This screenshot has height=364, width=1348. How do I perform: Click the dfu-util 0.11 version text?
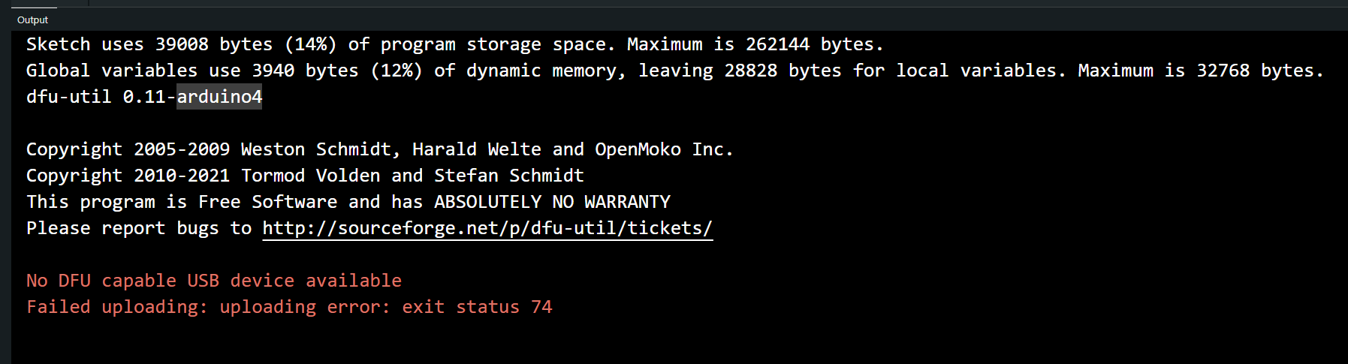[100, 97]
